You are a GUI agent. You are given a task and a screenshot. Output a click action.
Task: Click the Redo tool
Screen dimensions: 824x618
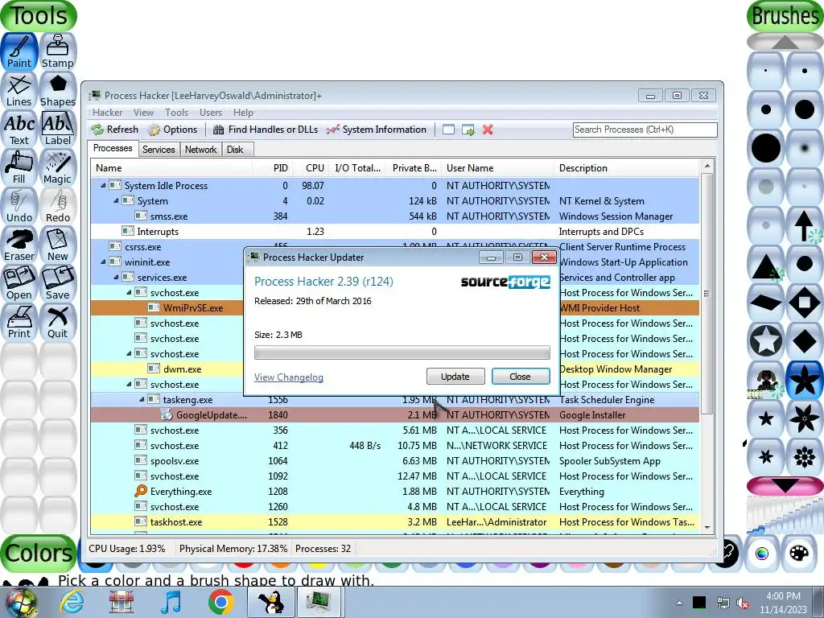tap(58, 206)
